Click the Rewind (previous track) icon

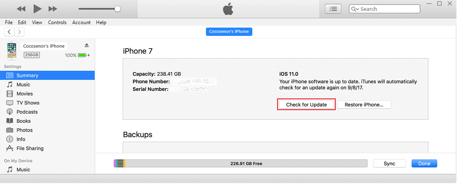click(21, 9)
